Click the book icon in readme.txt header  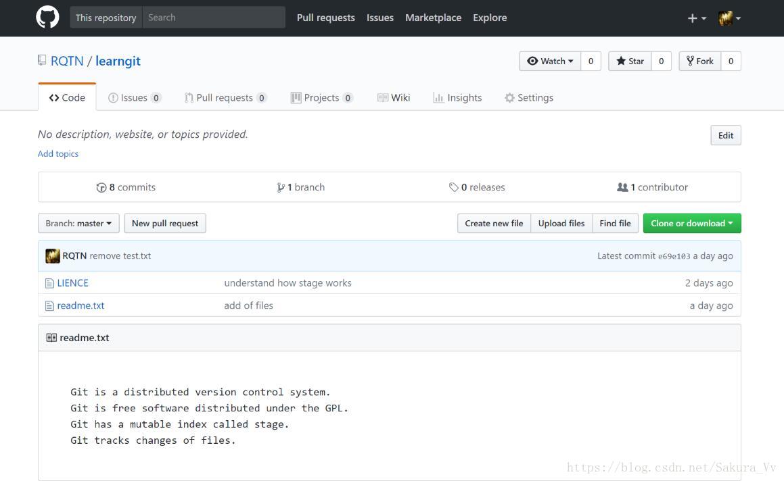(x=51, y=338)
